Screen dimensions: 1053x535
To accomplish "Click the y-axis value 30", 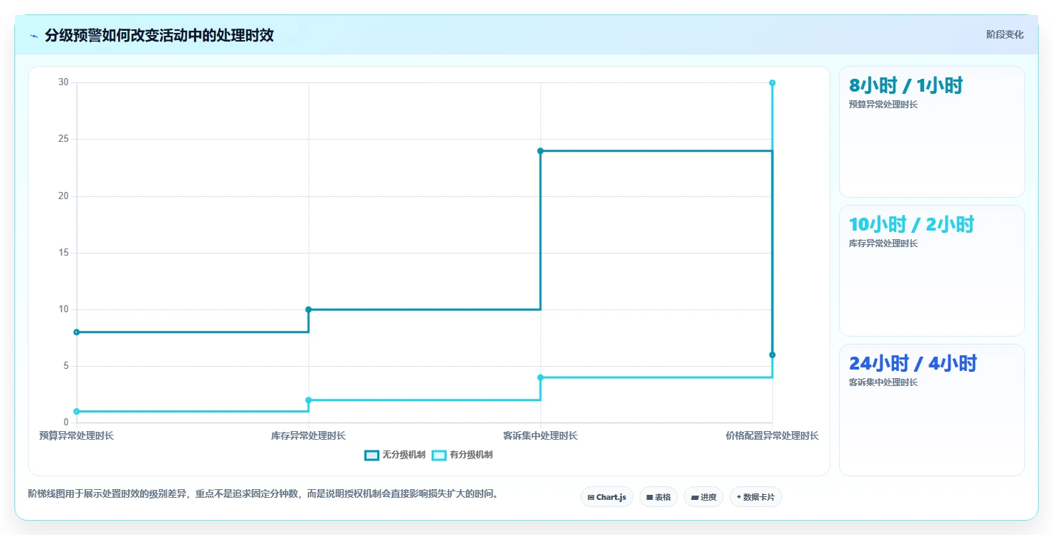I will pyautogui.click(x=64, y=82).
